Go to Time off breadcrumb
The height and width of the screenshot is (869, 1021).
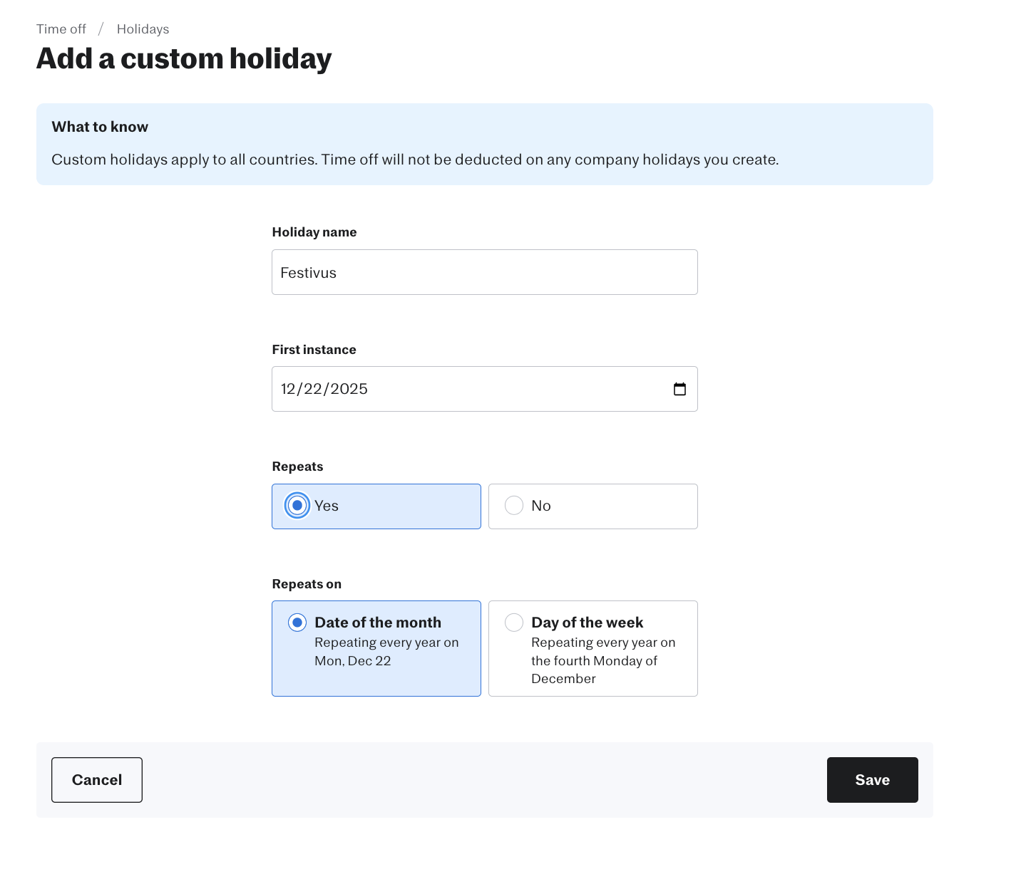click(61, 29)
